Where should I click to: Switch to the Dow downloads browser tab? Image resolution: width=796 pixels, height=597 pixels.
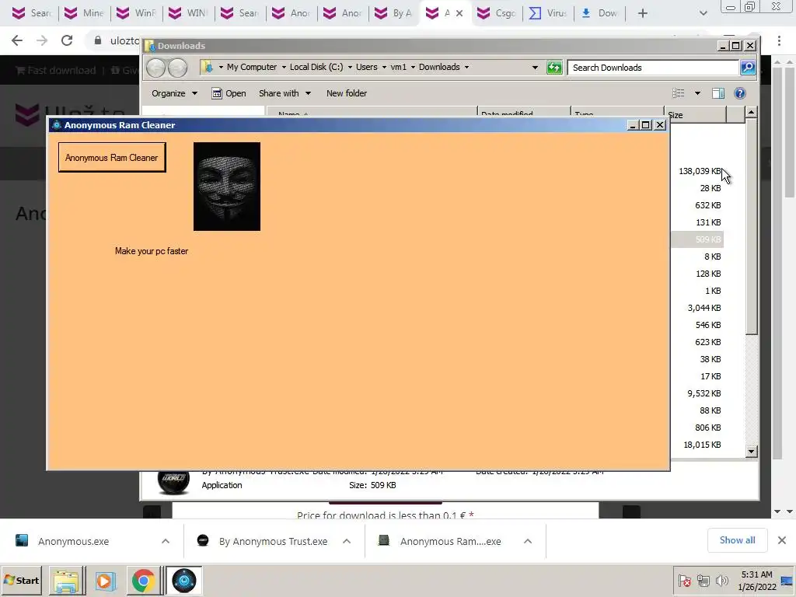599,13
